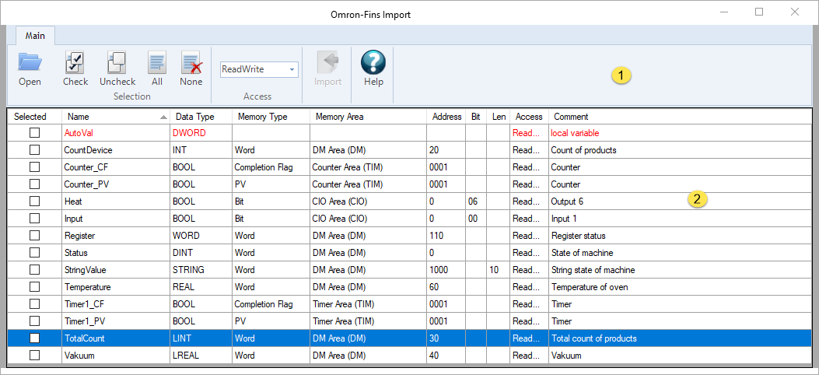Switch to the Main ribbon tab
Screen dimensions: 819x375
coord(35,36)
